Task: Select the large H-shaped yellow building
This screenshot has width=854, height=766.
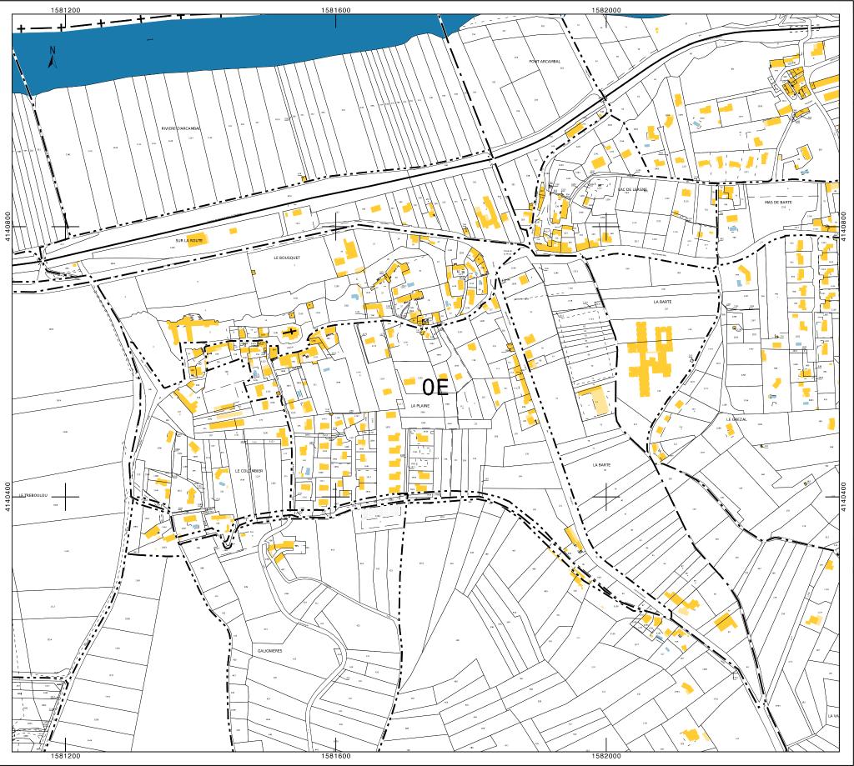Action: (x=650, y=358)
